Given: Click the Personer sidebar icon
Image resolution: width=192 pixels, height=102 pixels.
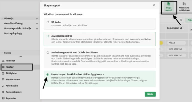Looking at the screenshot, I should [x=3, y=61].
